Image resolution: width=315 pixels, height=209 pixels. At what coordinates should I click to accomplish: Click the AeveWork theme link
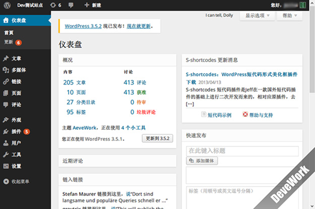[x=84, y=128]
